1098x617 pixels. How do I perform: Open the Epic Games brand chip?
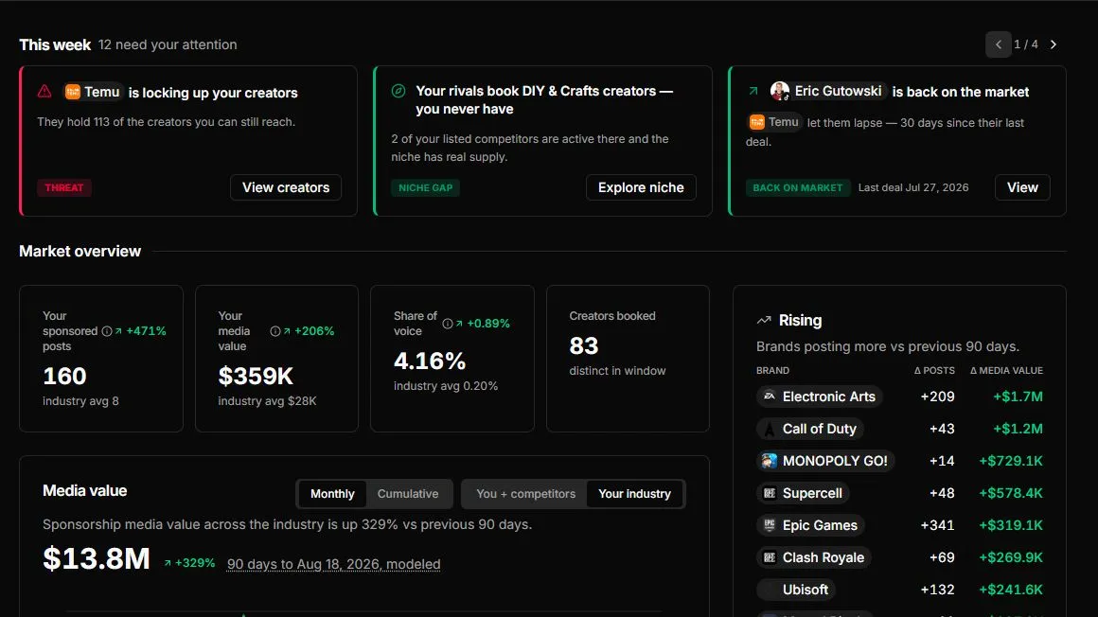(811, 525)
